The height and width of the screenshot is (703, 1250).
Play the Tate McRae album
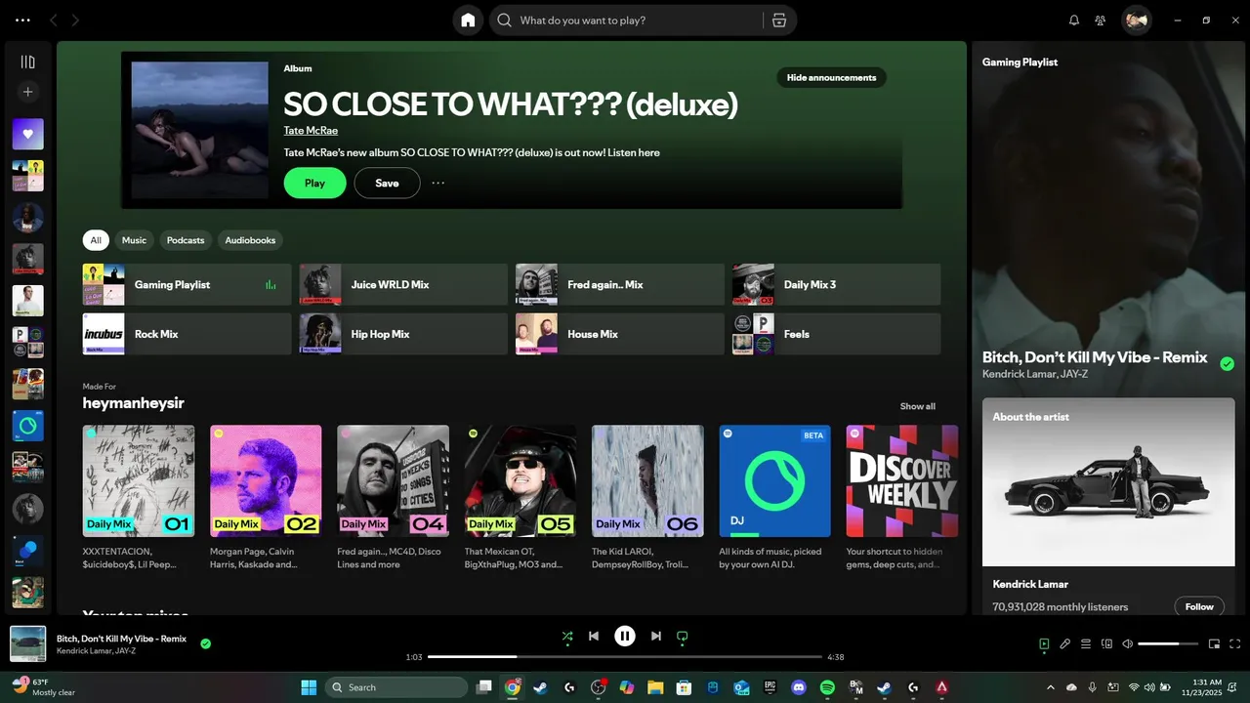[314, 183]
